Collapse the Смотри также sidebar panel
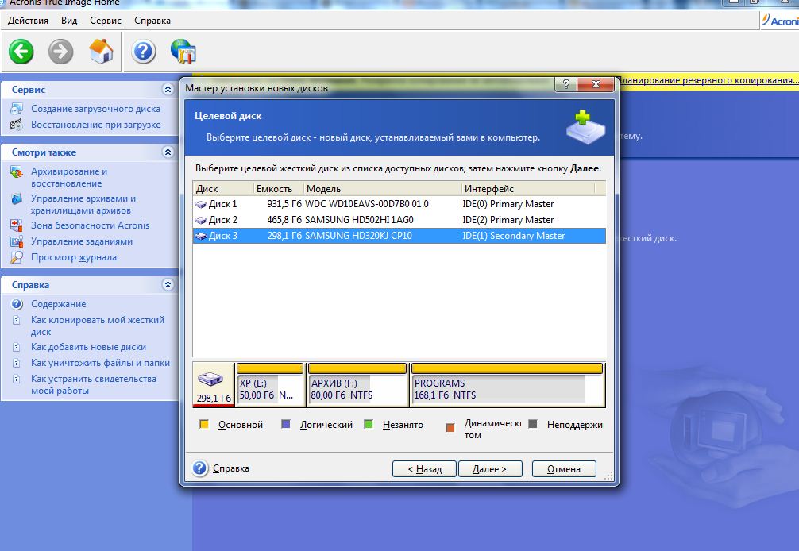This screenshot has width=799, height=551. point(167,152)
